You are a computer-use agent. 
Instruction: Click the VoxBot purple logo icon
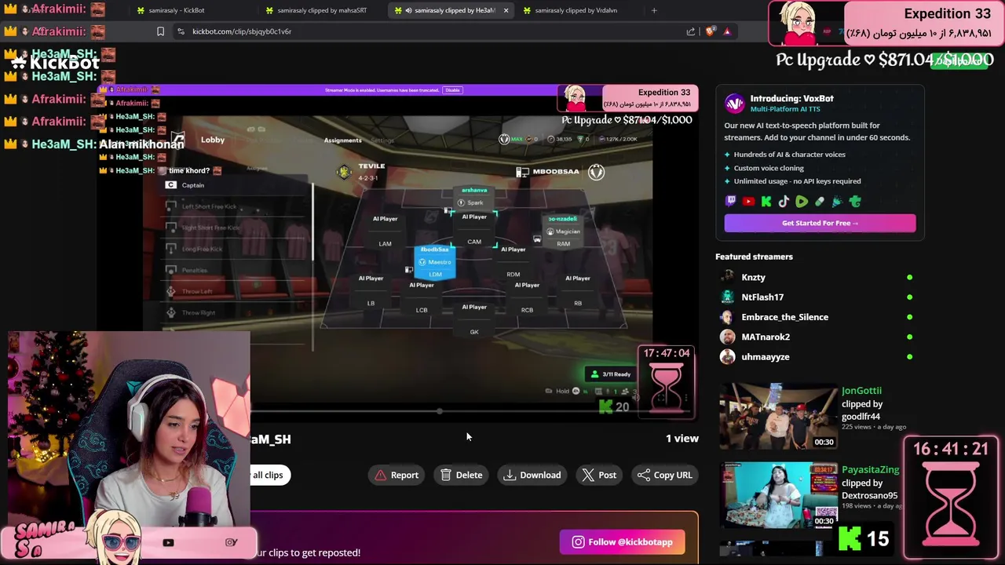[734, 104]
